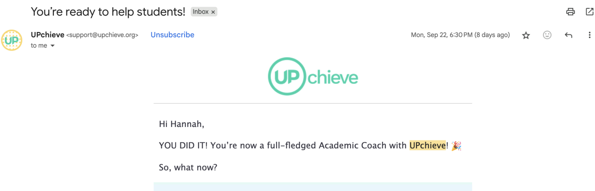
Task: Star this UPchieve email
Action: [x=526, y=35]
